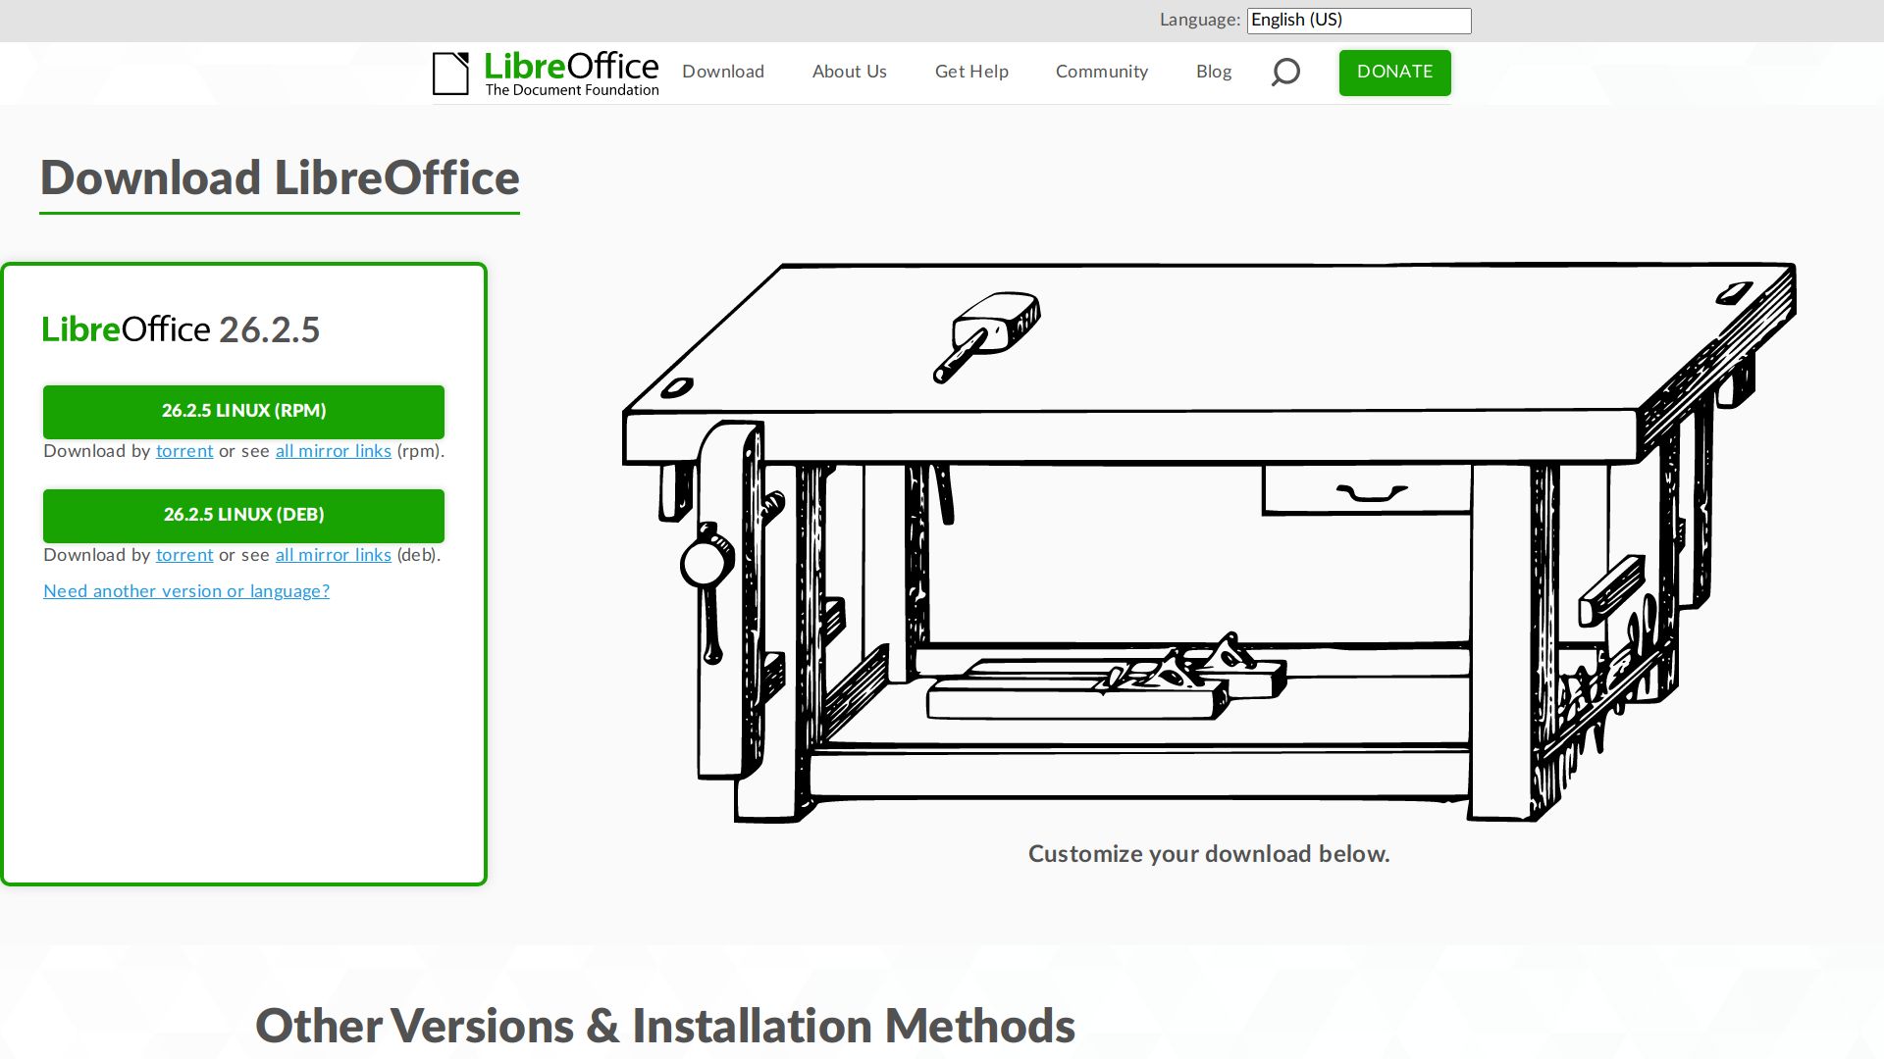The width and height of the screenshot is (1884, 1059).
Task: Go to the Blog menu item
Action: pos(1214,72)
